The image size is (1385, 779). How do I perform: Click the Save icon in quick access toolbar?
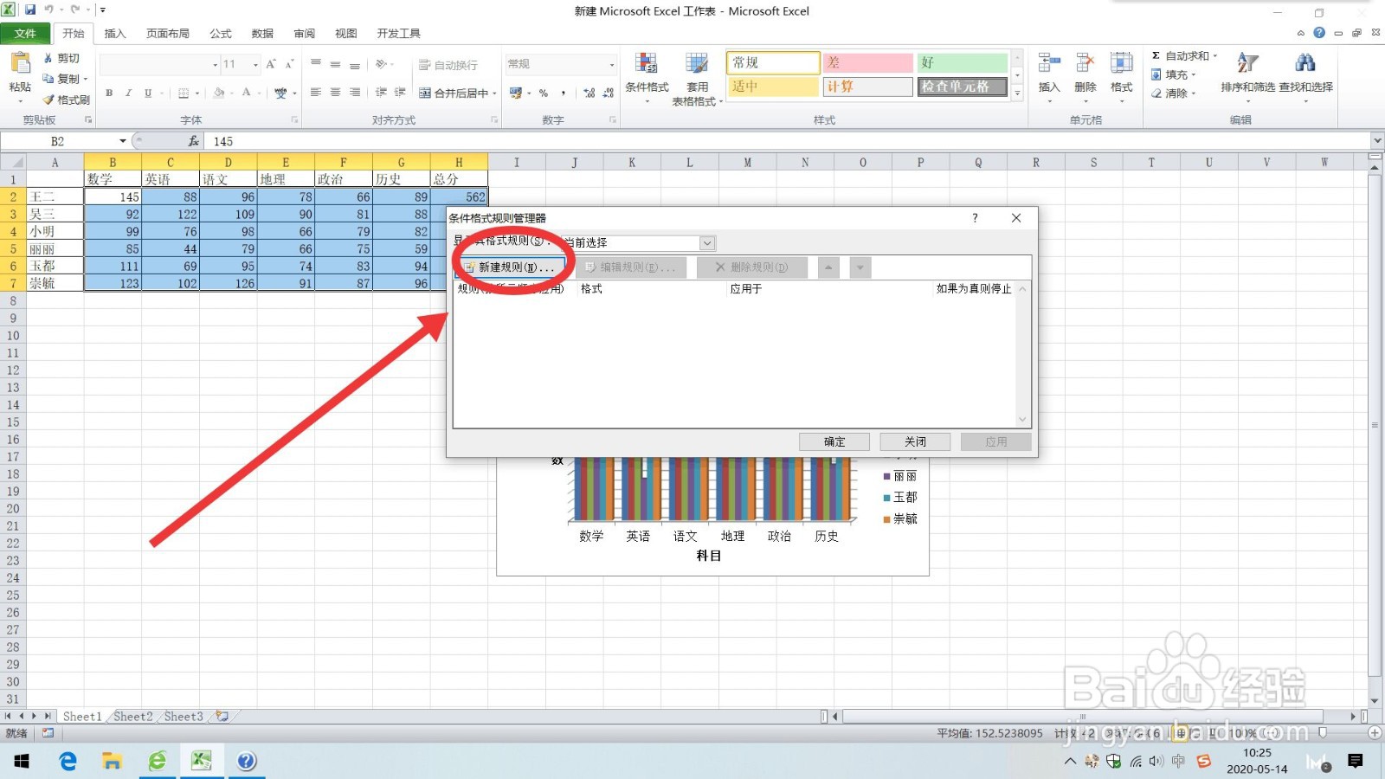coord(30,10)
